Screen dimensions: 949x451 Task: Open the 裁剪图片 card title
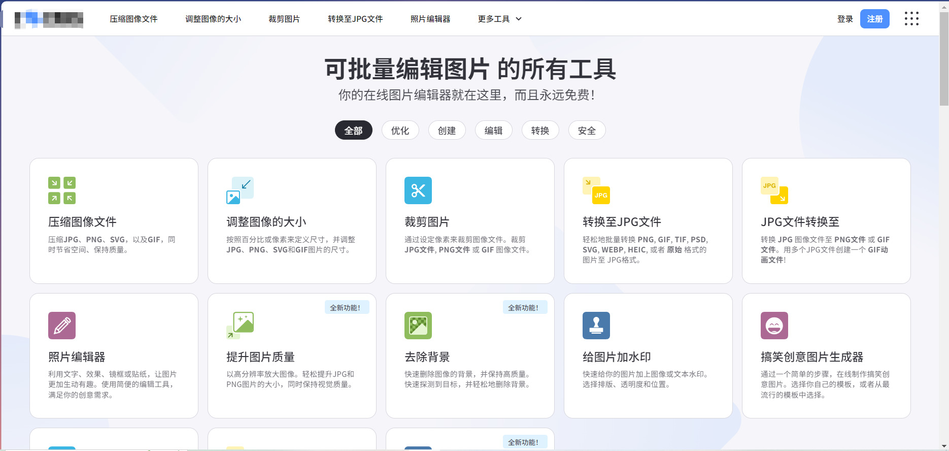click(x=427, y=222)
